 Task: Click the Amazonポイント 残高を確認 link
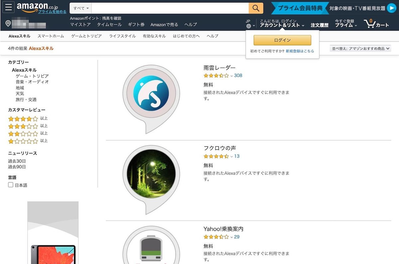[x=96, y=18]
